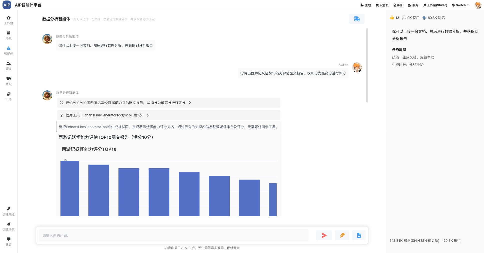Click 142.31K 知识库 status text
This screenshot has width=484, height=253.
tap(414, 241)
